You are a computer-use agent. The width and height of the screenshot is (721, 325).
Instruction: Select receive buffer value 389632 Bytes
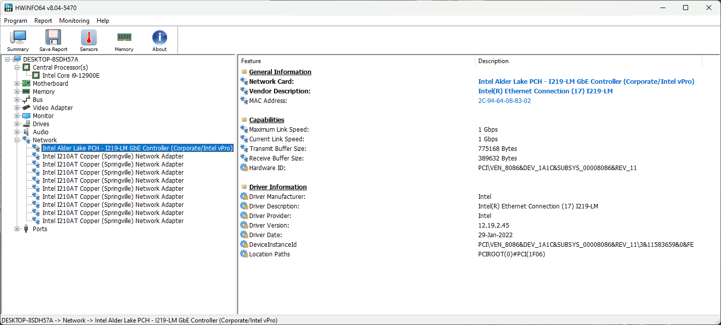[498, 158]
